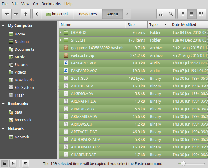
Task: Open the File menu
Action: (x=5, y=4)
